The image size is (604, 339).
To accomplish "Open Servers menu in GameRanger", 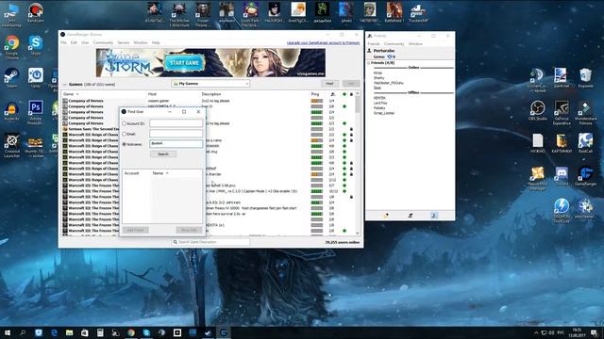I will point(124,42).
